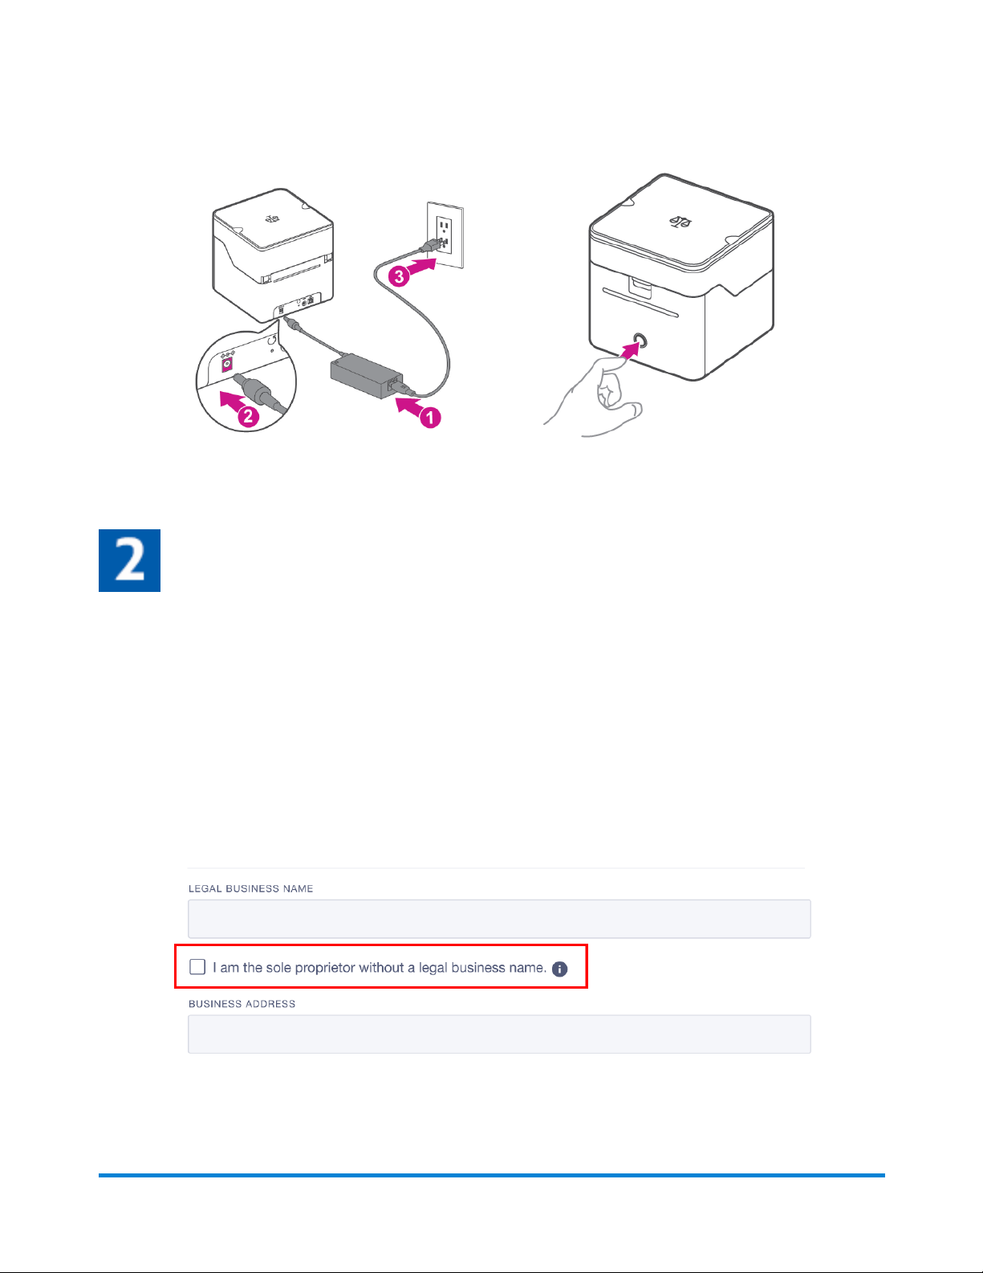
Task: Click the Business Address input field
Action: tap(499, 1034)
